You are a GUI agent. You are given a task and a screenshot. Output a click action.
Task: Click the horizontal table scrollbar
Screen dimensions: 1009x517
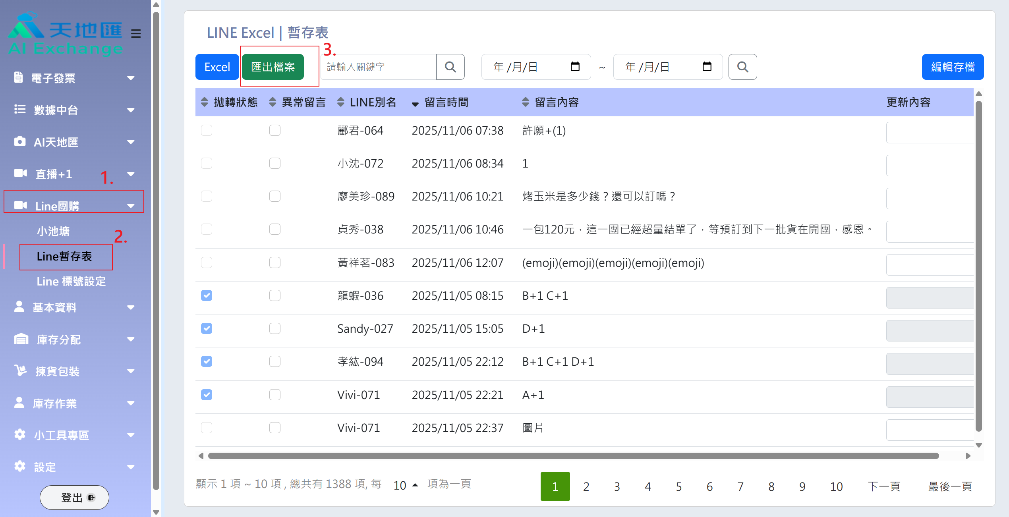(x=573, y=455)
